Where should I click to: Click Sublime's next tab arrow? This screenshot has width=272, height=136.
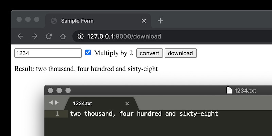point(57,103)
